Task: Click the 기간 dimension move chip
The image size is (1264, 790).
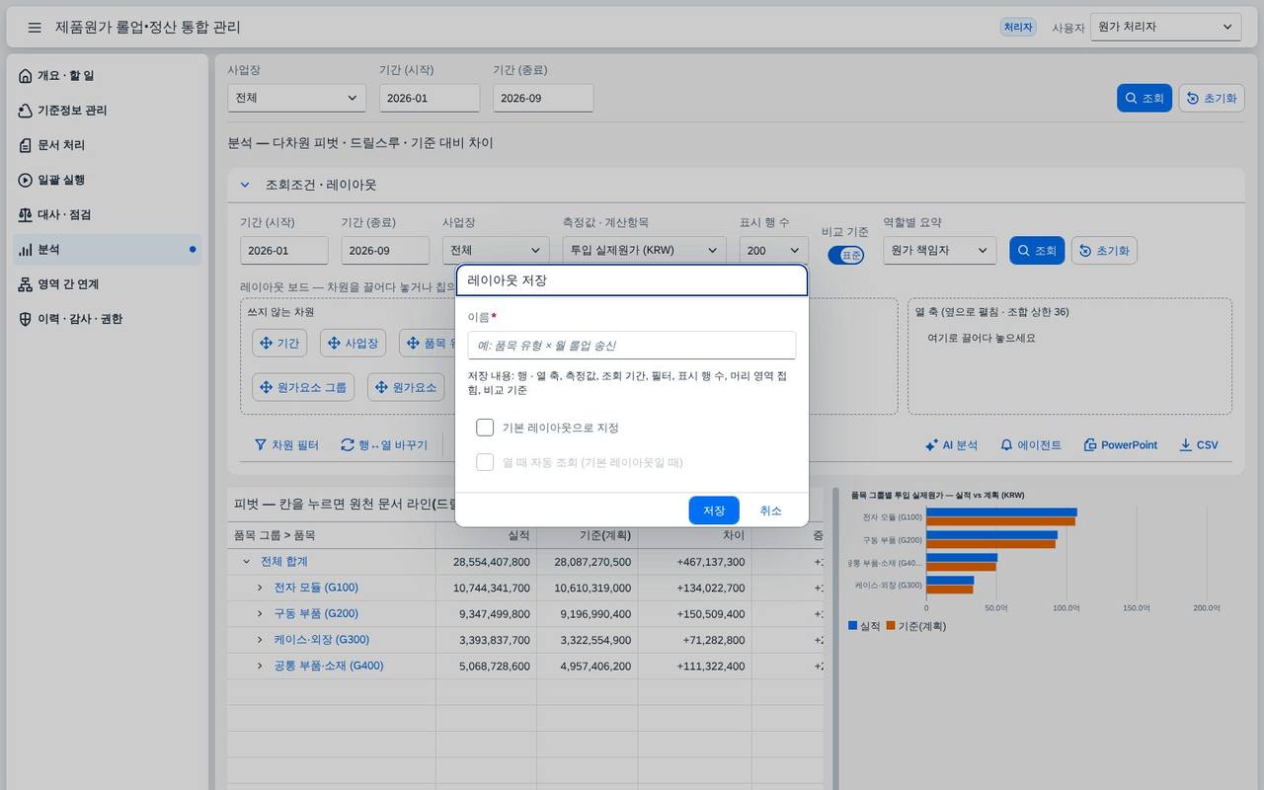Action: point(279,343)
